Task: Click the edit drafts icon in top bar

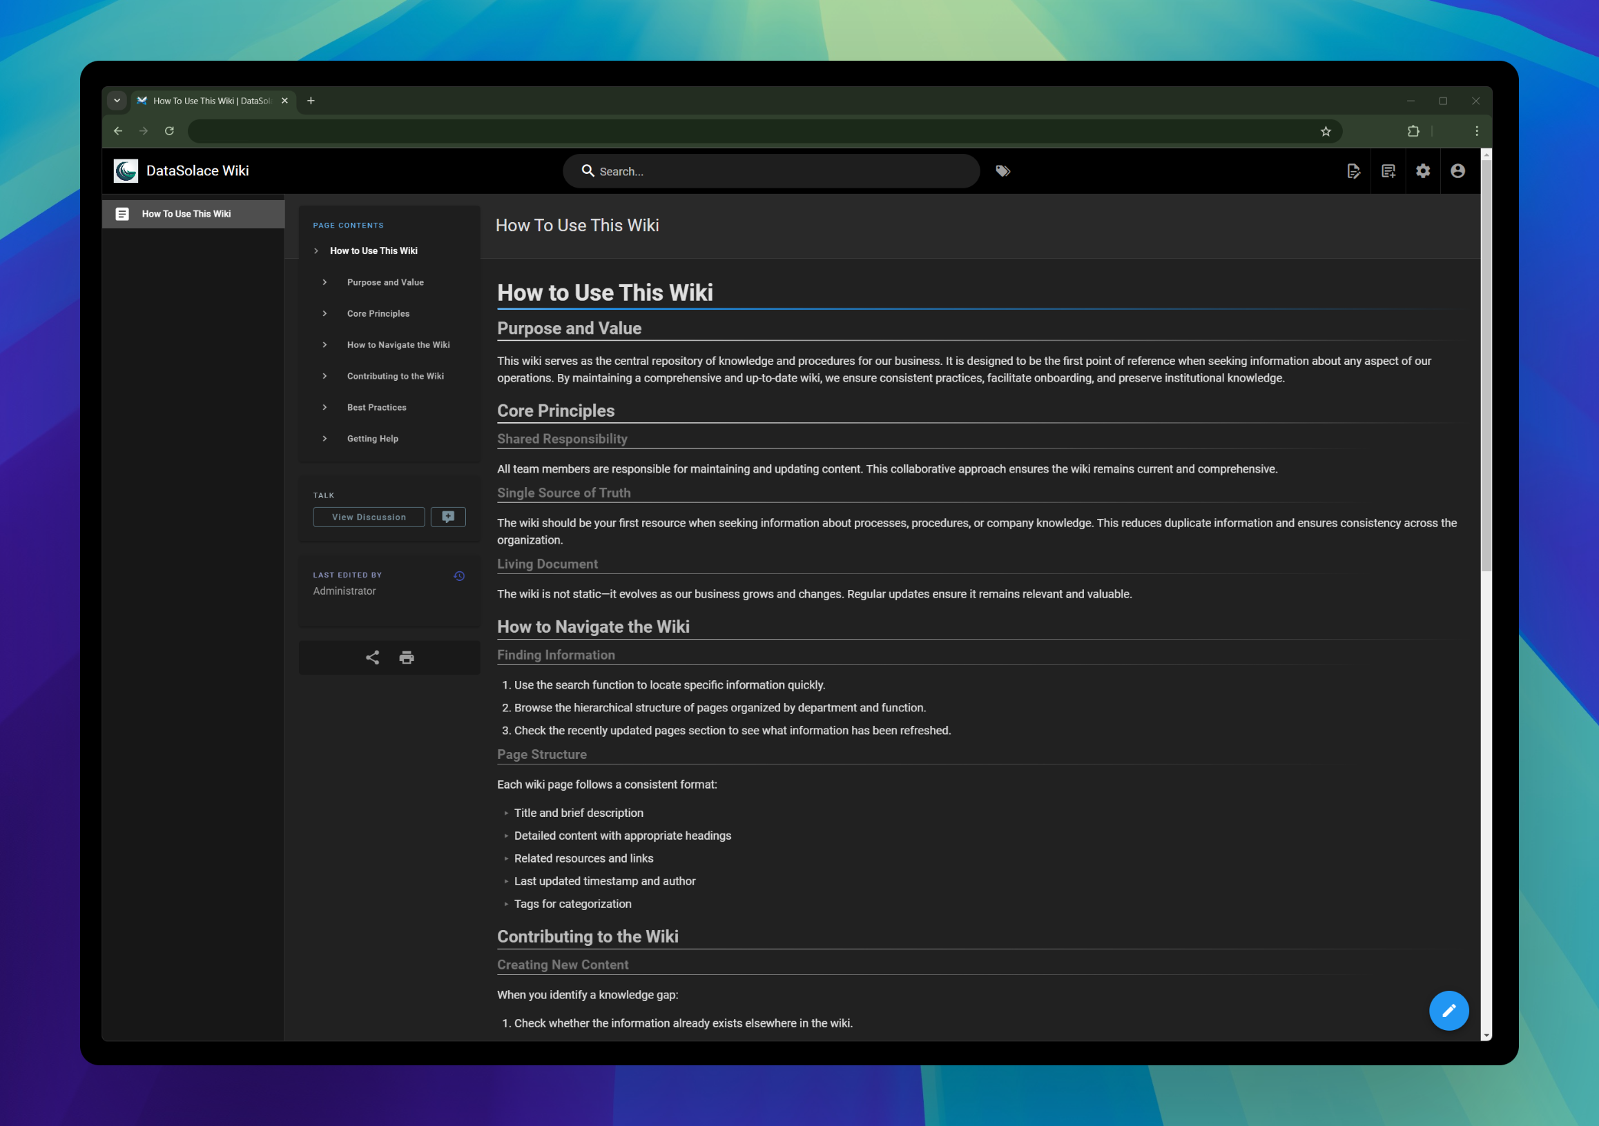Action: [x=1354, y=171]
